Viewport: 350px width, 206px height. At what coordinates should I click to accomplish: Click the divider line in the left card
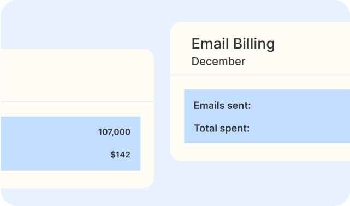77,102
